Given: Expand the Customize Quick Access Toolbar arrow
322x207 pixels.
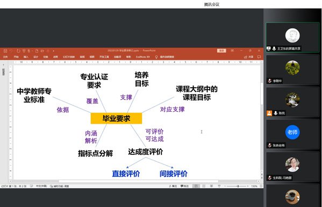Looking at the screenshot, I should (x=53, y=51).
